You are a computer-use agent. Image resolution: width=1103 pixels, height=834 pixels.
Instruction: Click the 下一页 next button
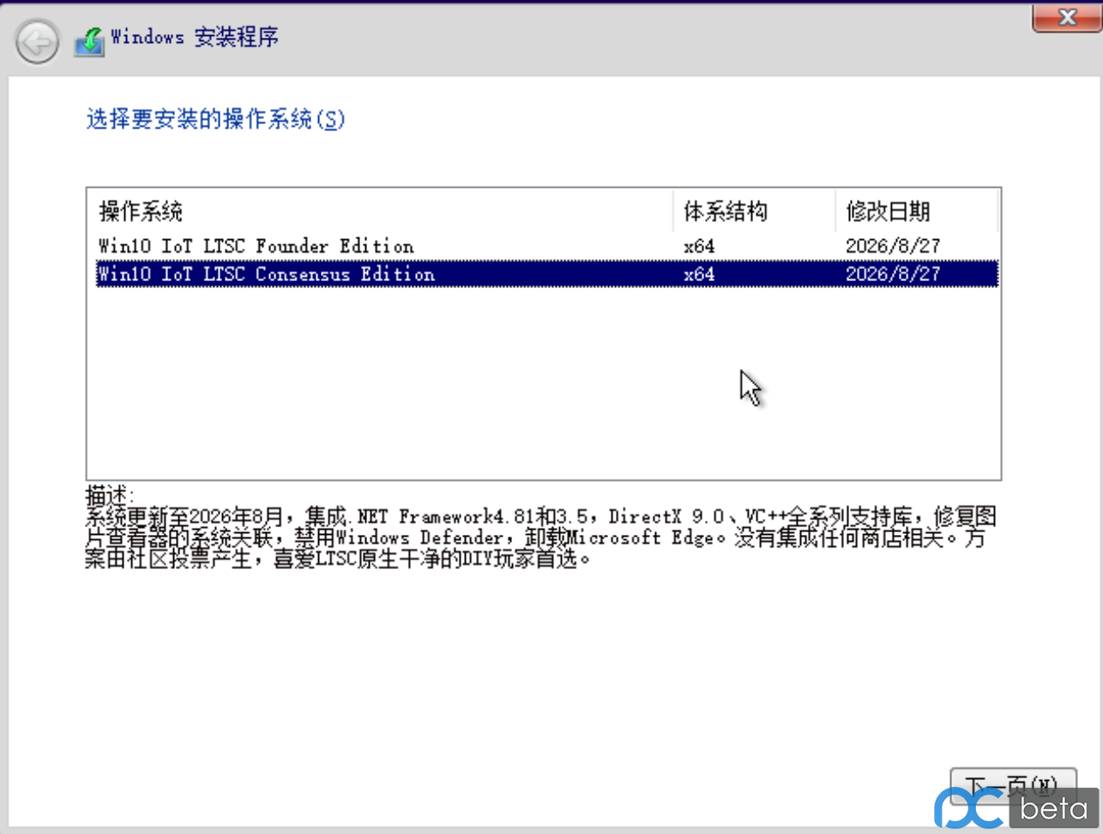(x=1013, y=787)
